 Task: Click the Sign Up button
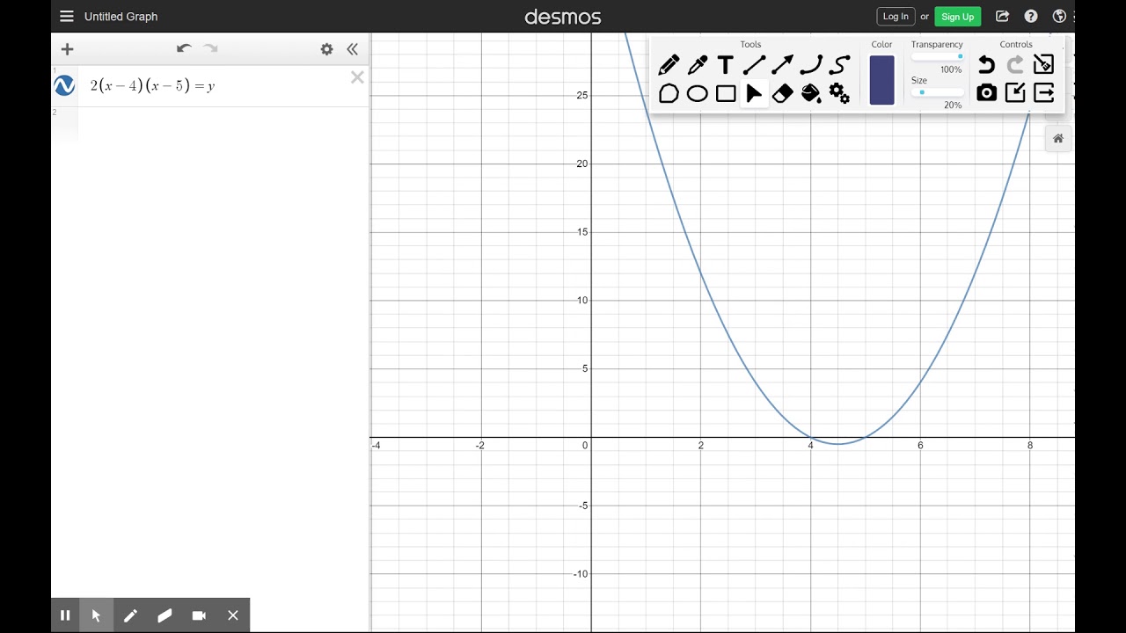tap(957, 17)
